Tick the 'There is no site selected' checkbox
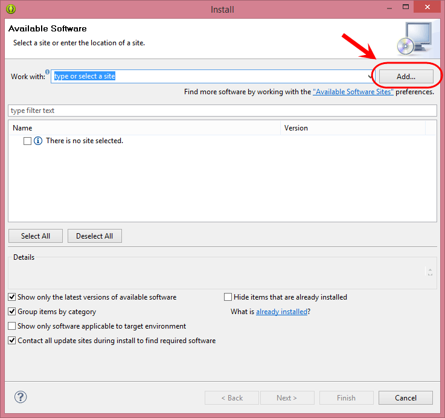 pyautogui.click(x=28, y=141)
